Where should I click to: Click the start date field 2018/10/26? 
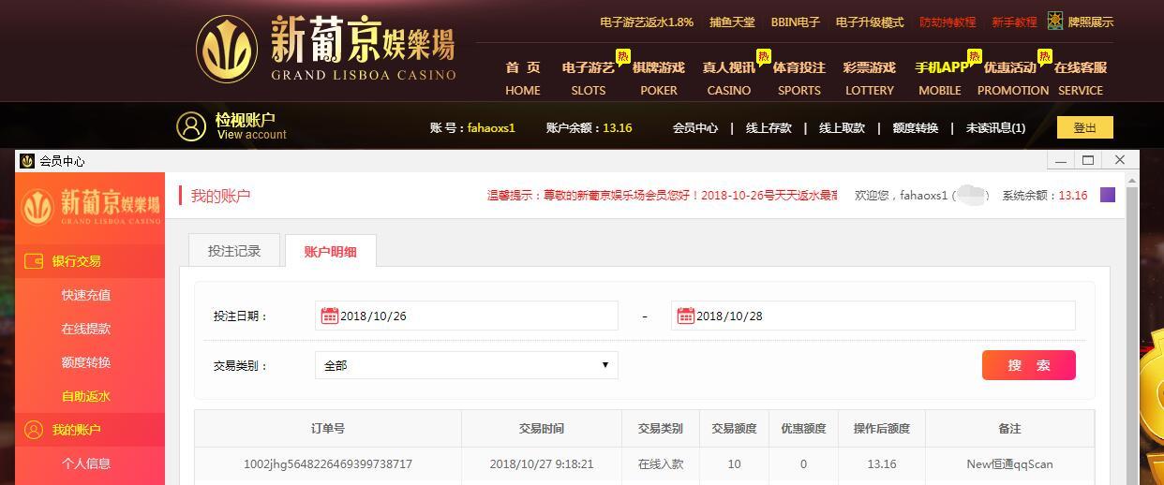[467, 316]
